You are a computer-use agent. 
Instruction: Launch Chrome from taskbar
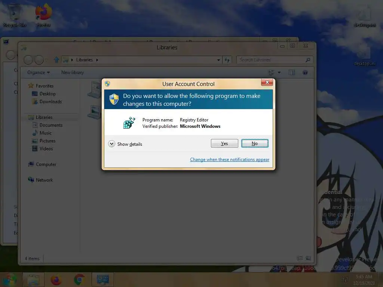pos(79,280)
